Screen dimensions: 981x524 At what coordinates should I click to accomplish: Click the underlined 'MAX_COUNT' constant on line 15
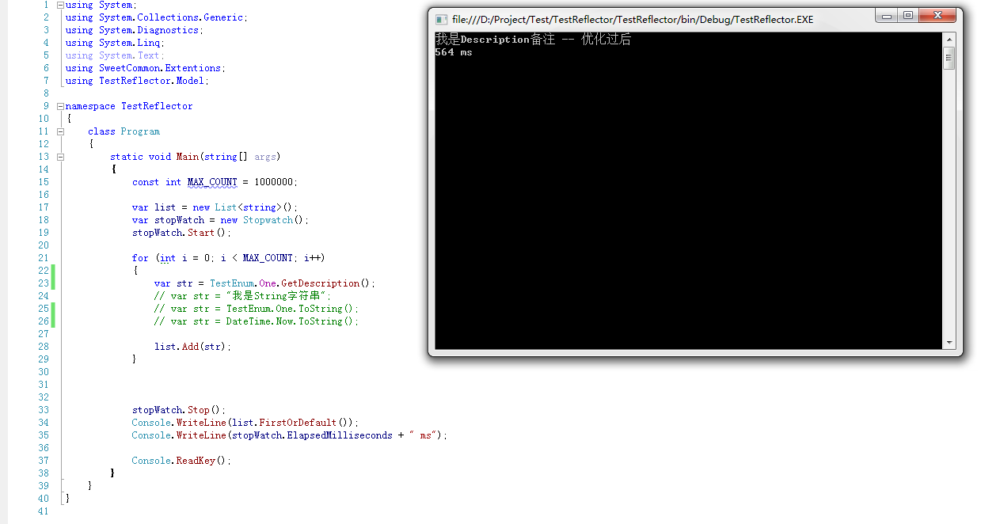(212, 182)
